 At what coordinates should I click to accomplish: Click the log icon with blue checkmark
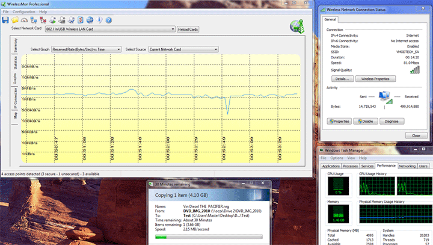(71, 20)
